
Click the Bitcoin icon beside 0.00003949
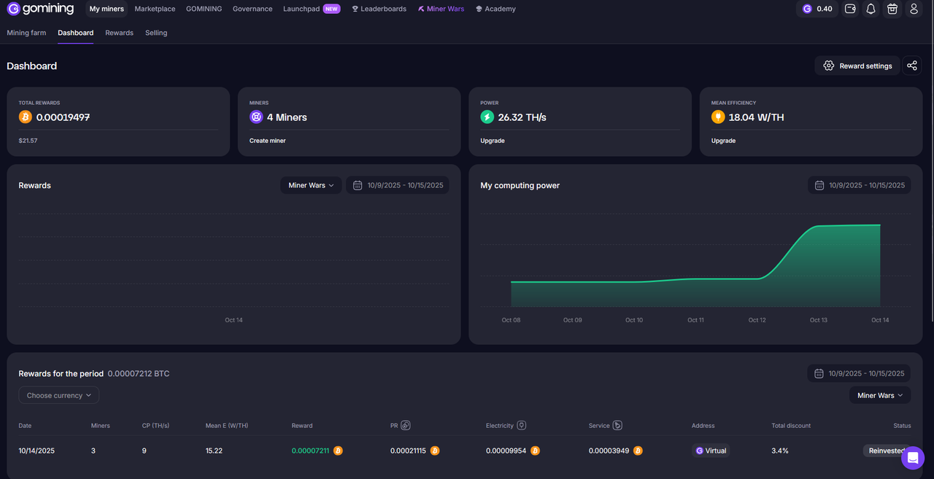[638, 451]
